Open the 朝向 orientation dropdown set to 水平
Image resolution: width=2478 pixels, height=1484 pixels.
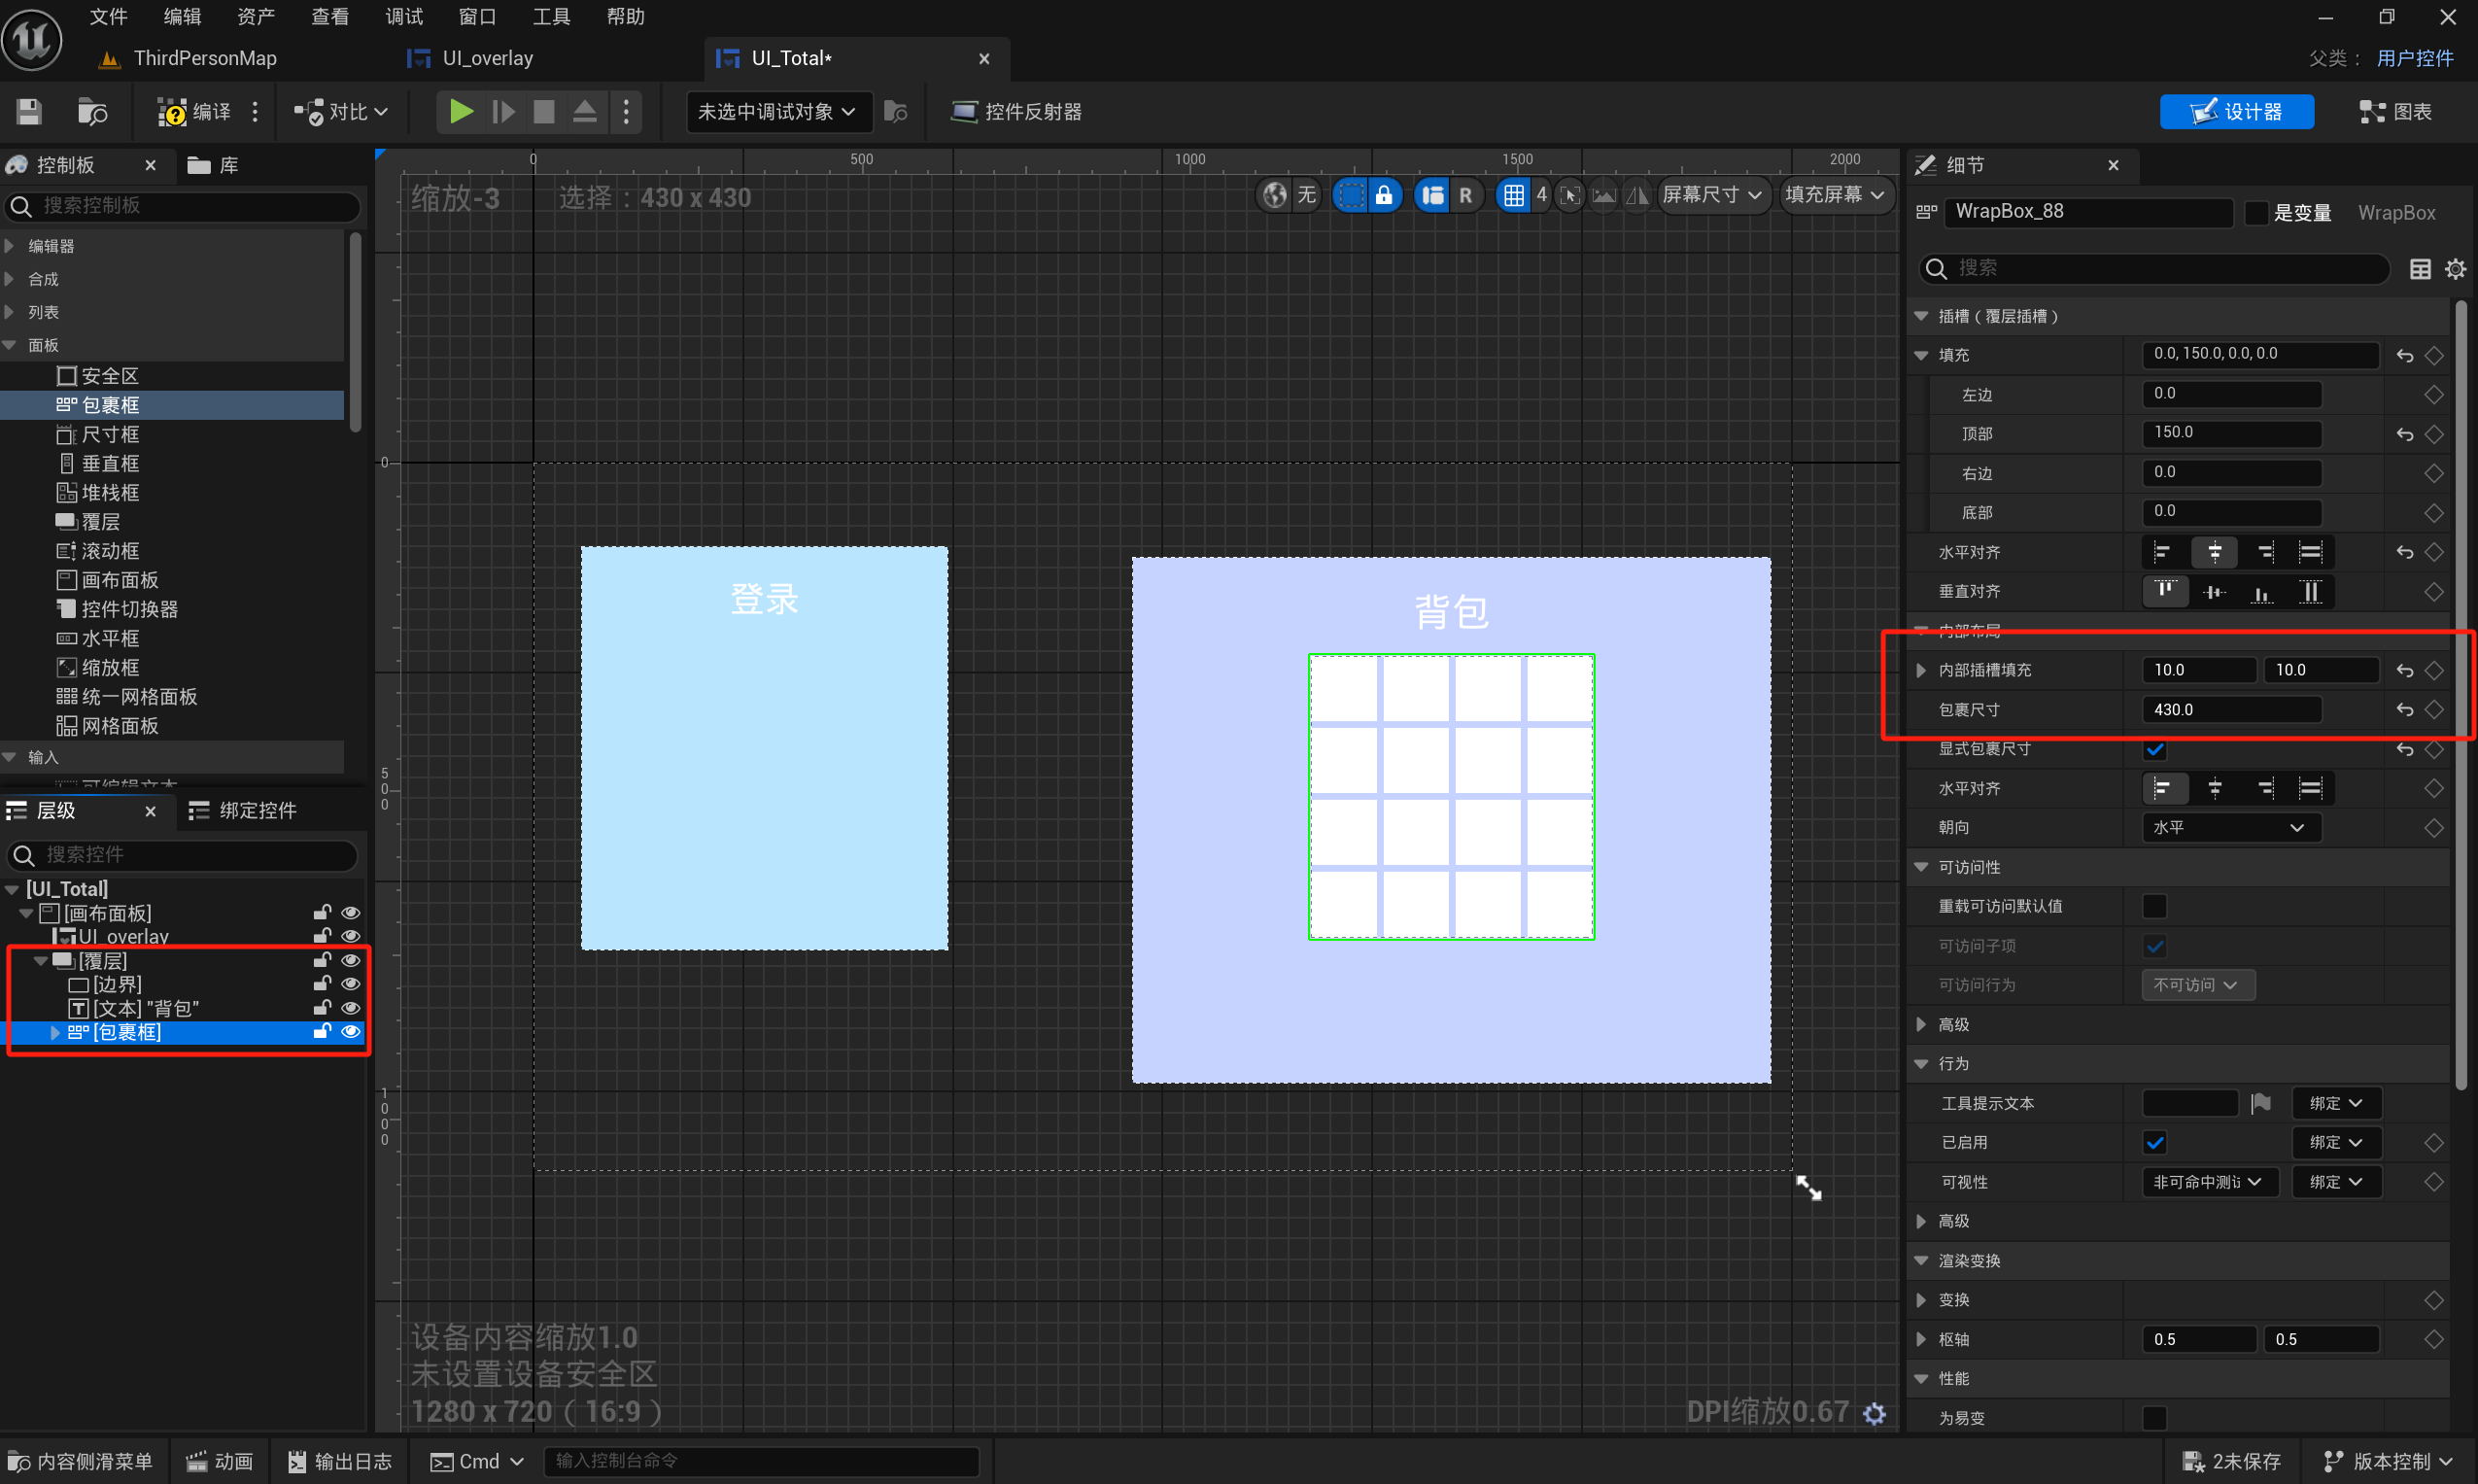coord(2231,827)
